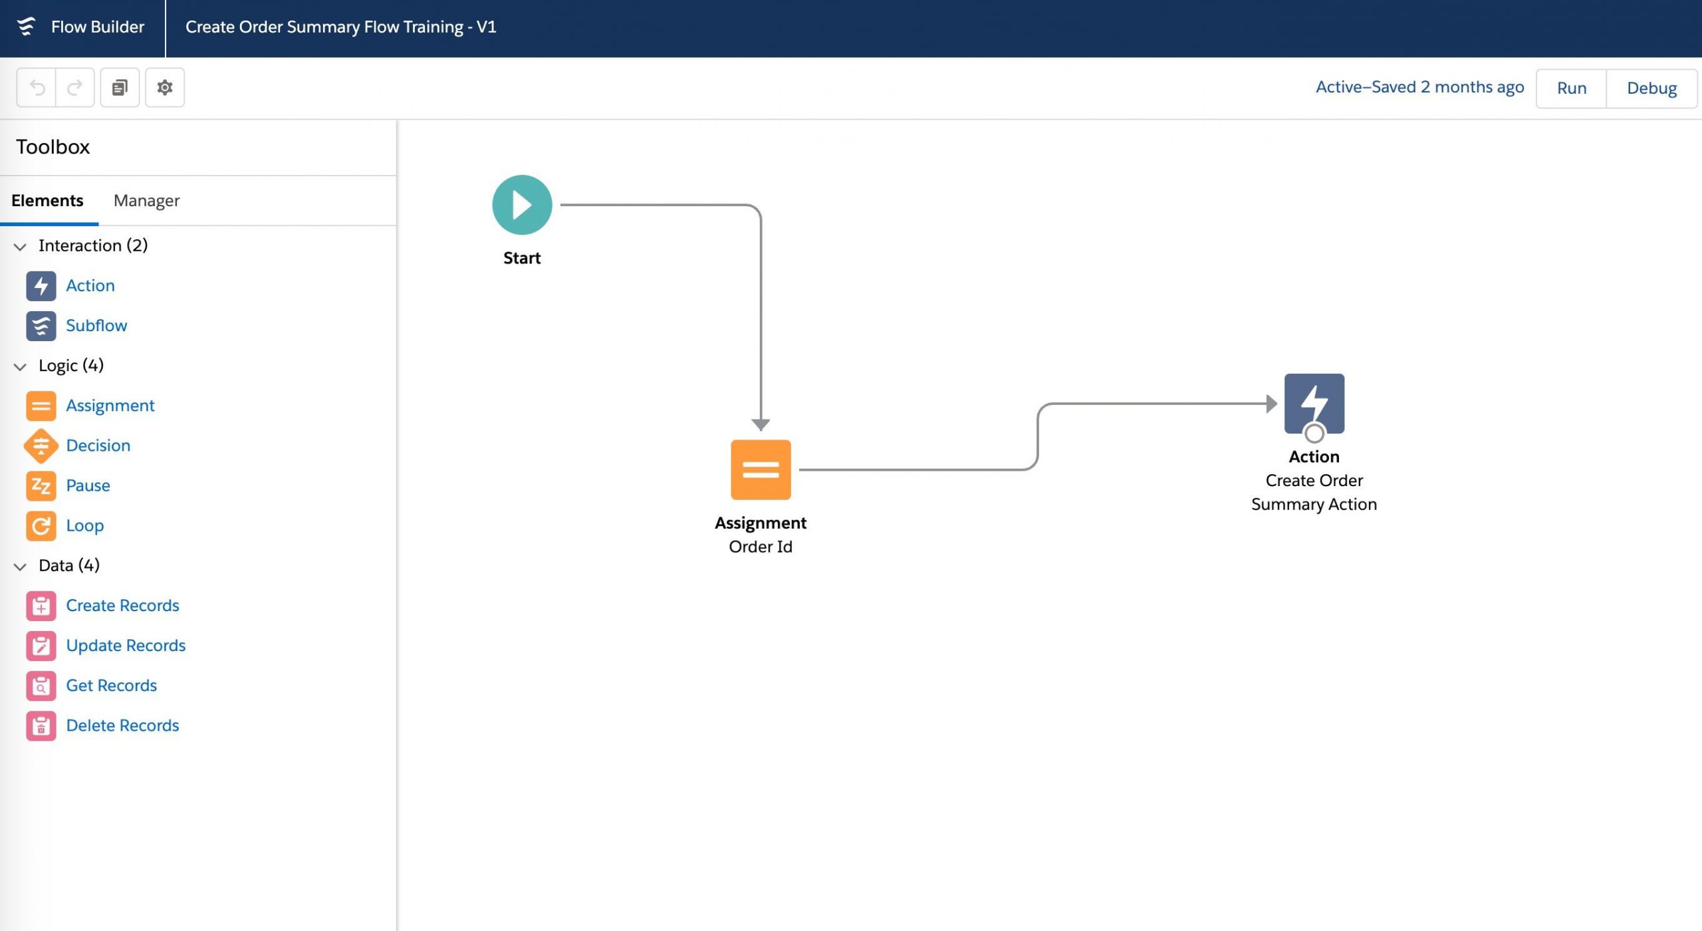Run the flow
The image size is (1702, 931).
[x=1570, y=87]
